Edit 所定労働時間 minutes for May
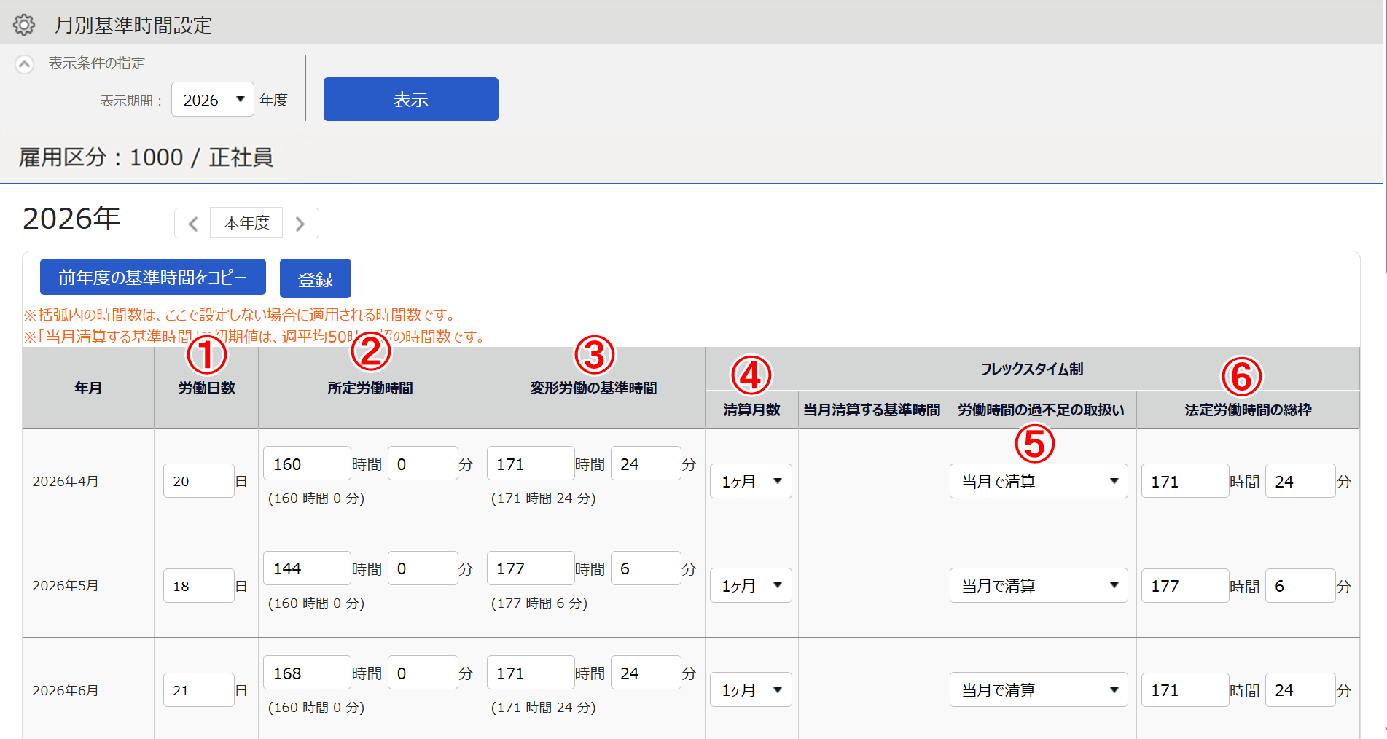This screenshot has width=1387, height=739. click(423, 568)
